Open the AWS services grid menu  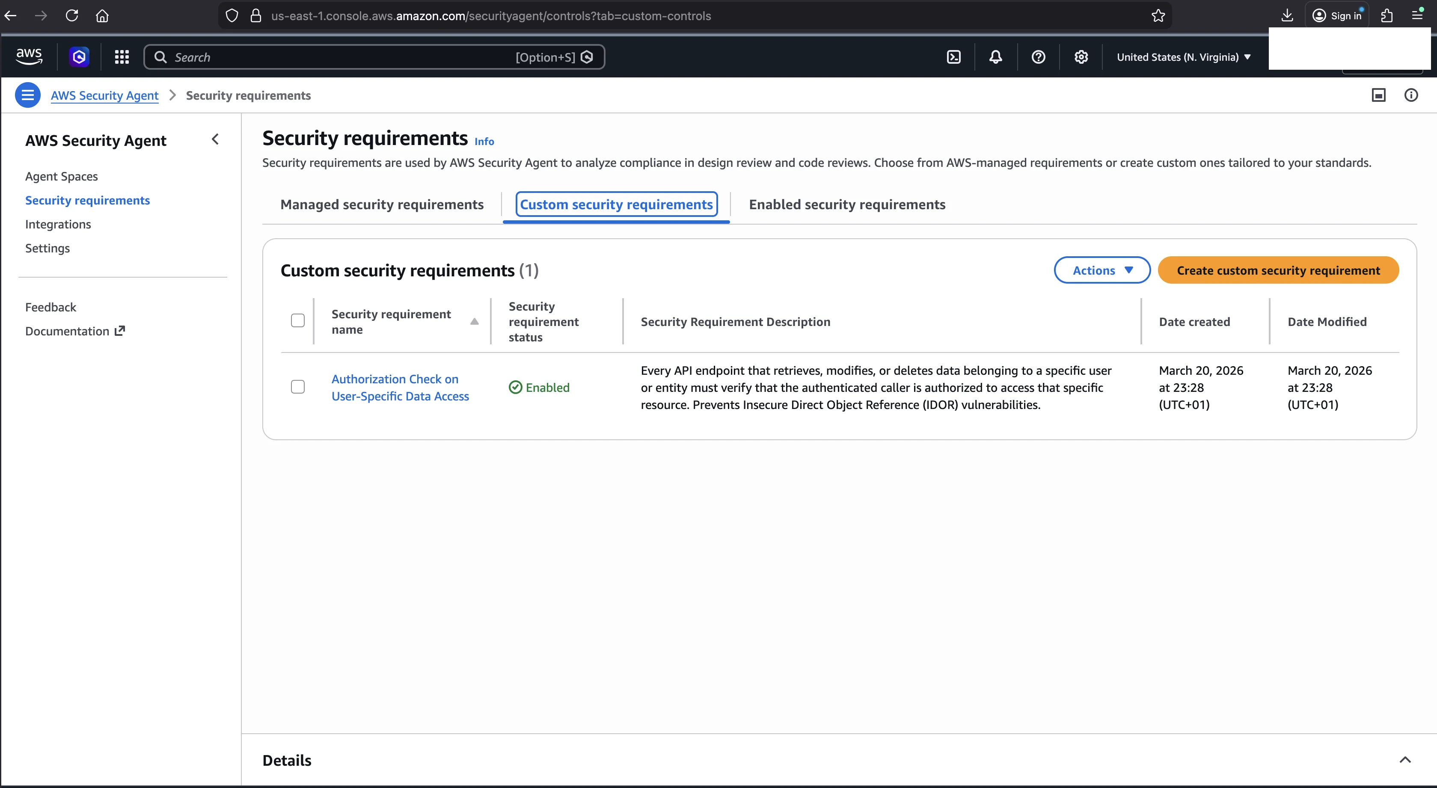tap(122, 57)
